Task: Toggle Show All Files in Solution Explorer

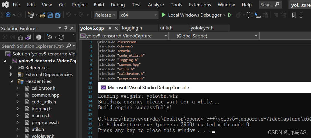Action: 39,37
